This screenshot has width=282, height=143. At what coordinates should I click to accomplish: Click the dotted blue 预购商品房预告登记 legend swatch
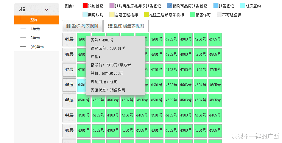170,5
